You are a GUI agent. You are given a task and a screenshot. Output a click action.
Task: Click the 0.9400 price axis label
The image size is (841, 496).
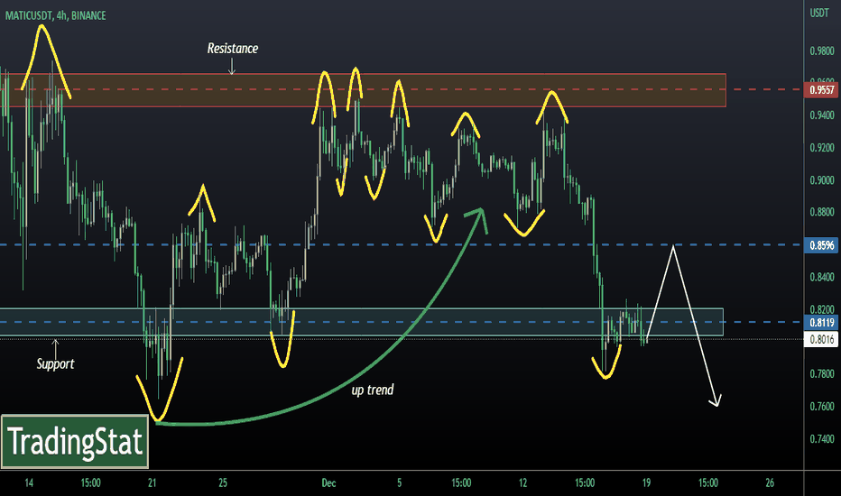point(822,115)
